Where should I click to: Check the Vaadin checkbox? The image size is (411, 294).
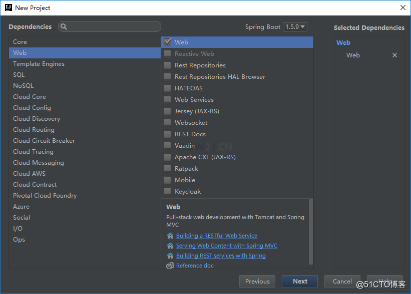point(168,146)
